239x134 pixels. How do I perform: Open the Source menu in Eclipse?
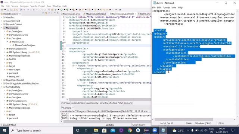point(15,6)
